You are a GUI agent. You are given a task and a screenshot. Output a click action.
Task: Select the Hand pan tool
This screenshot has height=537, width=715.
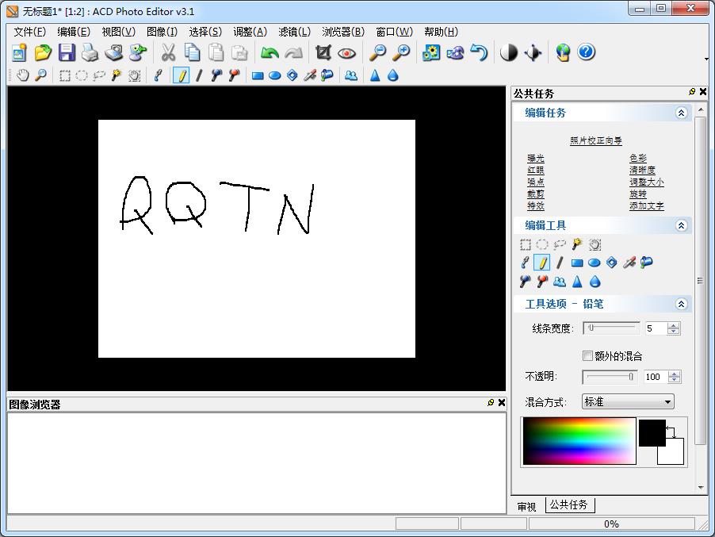tap(23, 75)
